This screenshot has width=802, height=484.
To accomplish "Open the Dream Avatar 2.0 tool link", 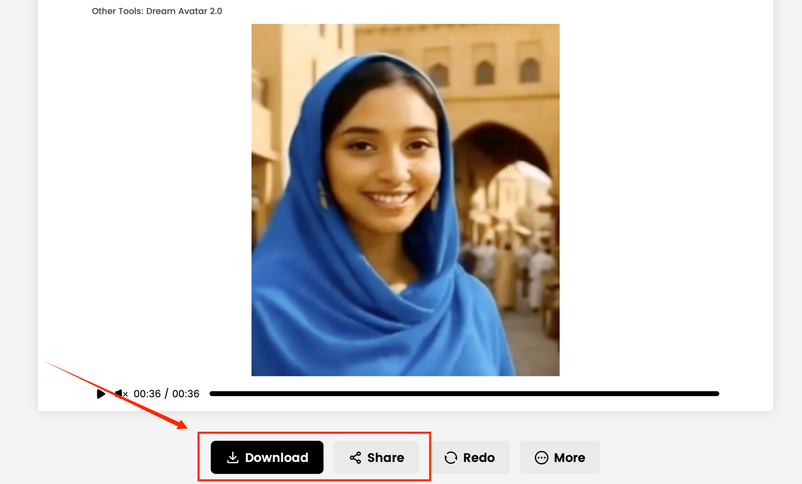I will (184, 11).
